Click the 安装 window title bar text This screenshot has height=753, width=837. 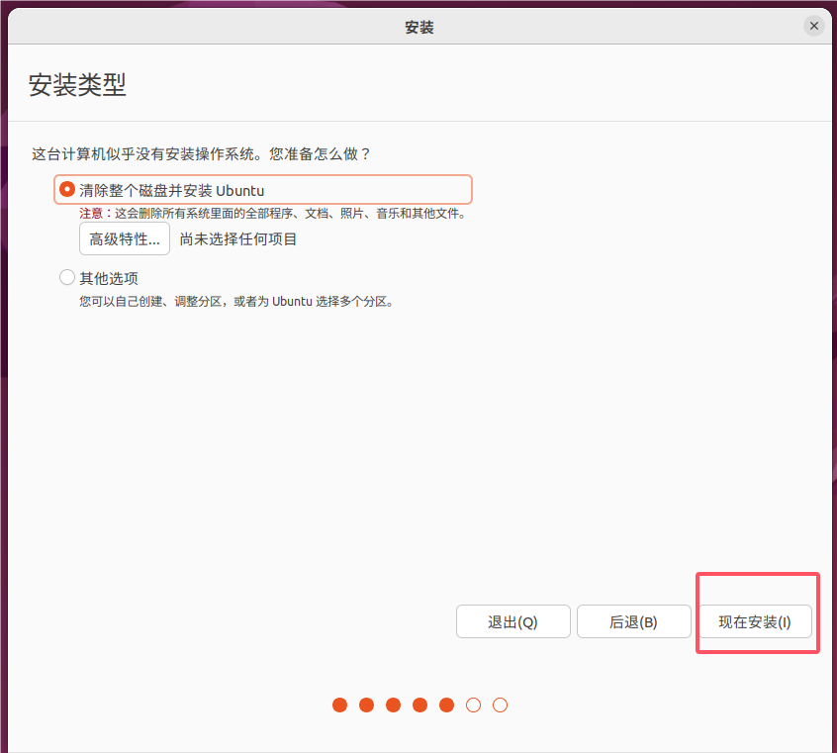tap(419, 28)
